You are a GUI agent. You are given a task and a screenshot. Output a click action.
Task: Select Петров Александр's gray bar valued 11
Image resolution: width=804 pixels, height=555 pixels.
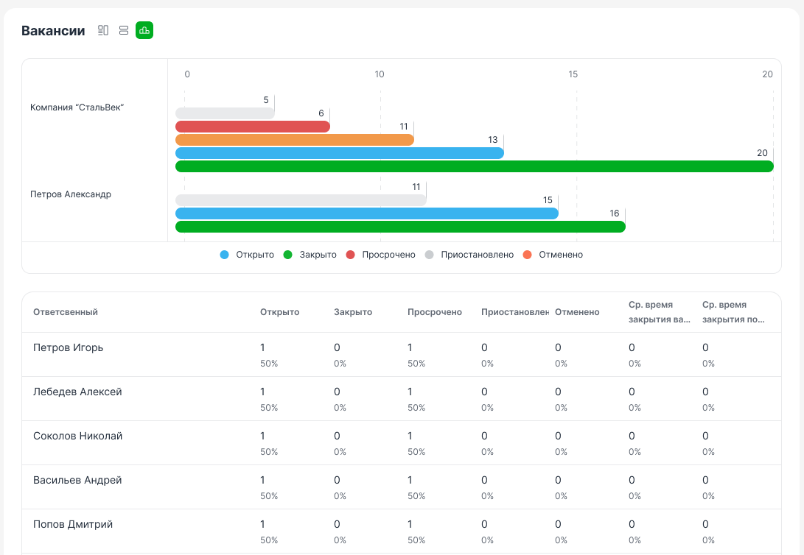pos(301,200)
